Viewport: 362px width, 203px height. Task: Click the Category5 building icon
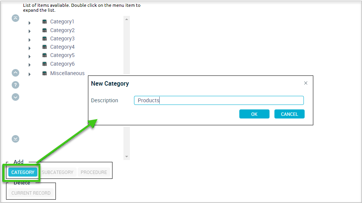point(45,55)
